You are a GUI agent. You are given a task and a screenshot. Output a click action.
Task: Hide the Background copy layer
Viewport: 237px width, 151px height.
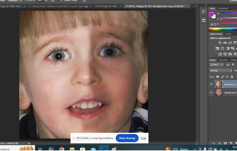(x=211, y=84)
